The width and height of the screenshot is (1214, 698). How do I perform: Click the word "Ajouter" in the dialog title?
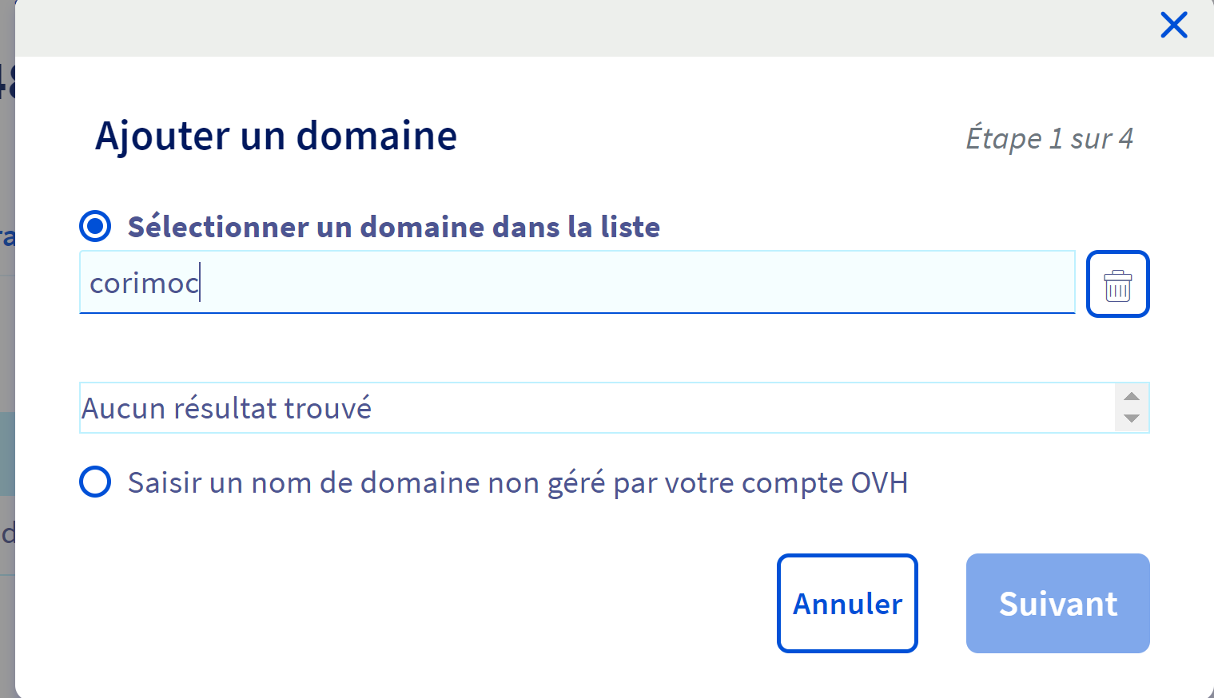coord(163,136)
